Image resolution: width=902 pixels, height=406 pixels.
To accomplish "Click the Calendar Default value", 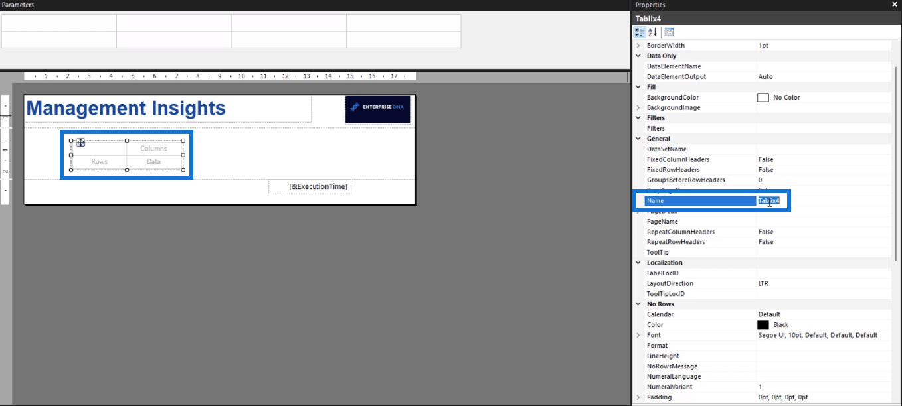I will [769, 314].
